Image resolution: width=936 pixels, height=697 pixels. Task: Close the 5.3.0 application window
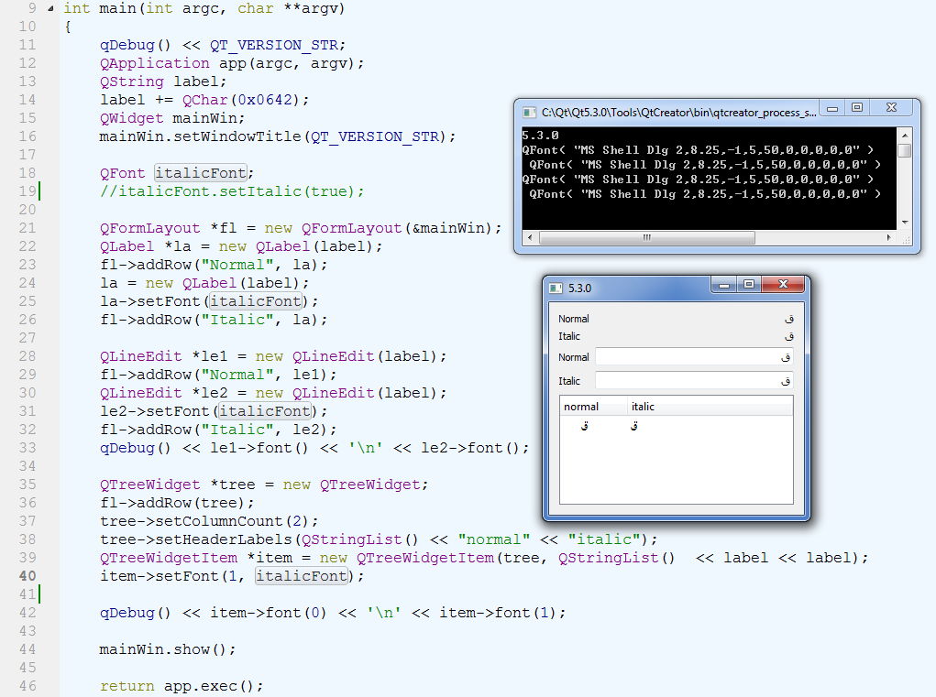point(782,286)
